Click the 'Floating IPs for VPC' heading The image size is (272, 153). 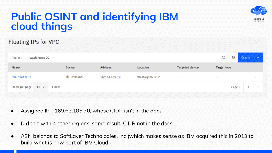point(34,42)
